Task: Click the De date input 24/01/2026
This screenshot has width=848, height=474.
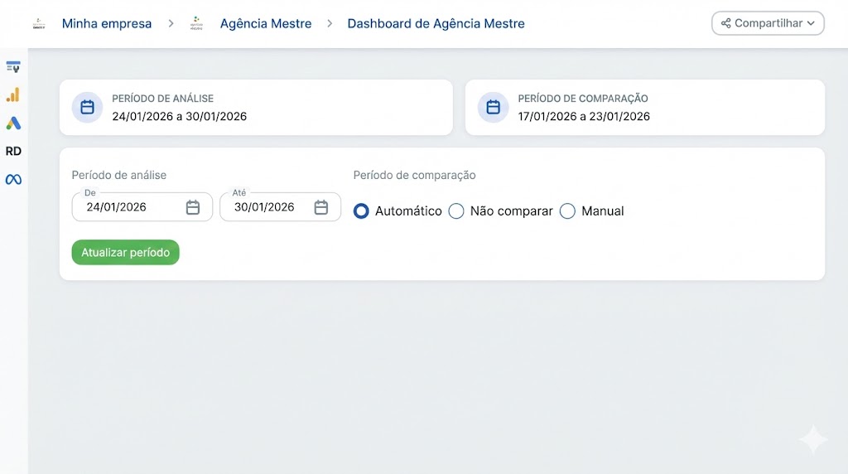Action: pos(142,207)
